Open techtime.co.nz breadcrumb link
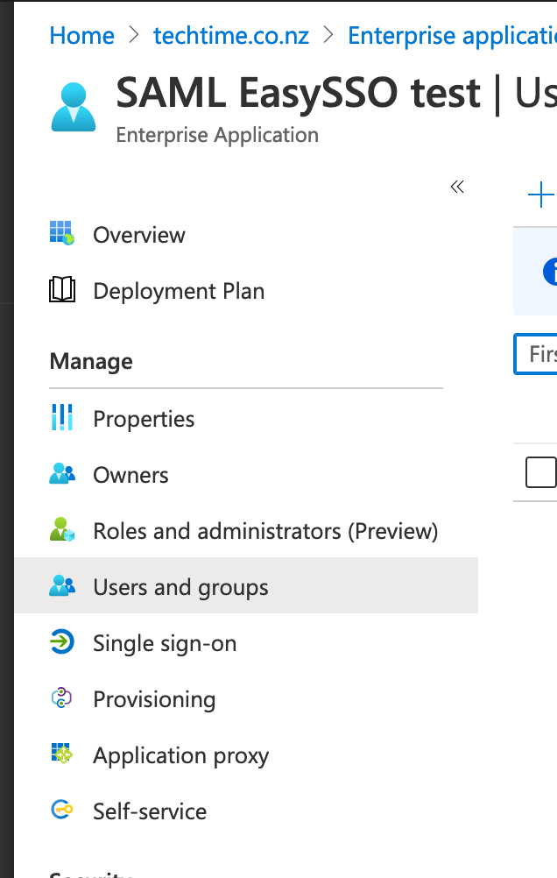557x878 pixels. click(x=231, y=36)
